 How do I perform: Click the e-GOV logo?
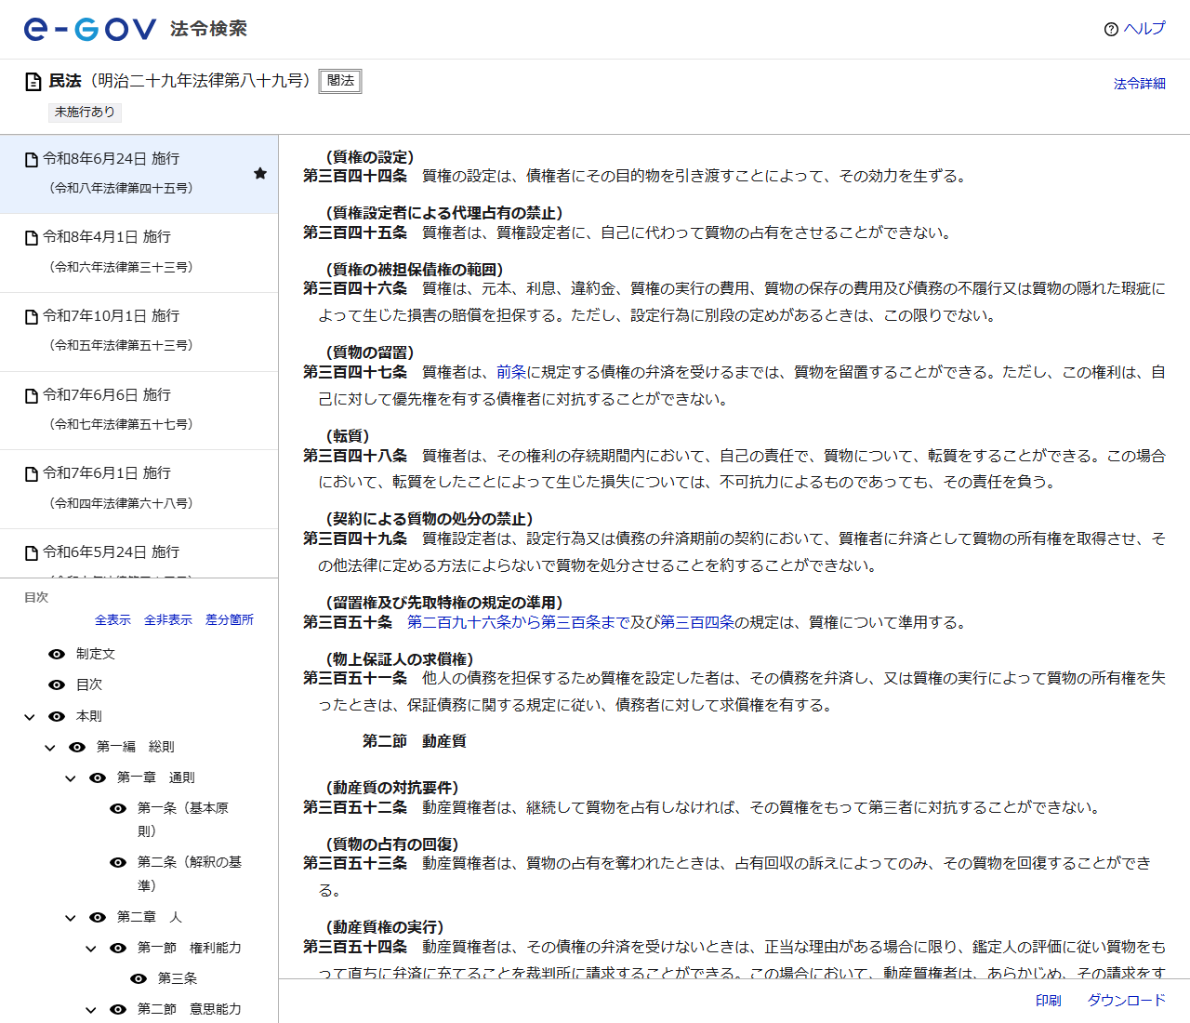(x=89, y=29)
